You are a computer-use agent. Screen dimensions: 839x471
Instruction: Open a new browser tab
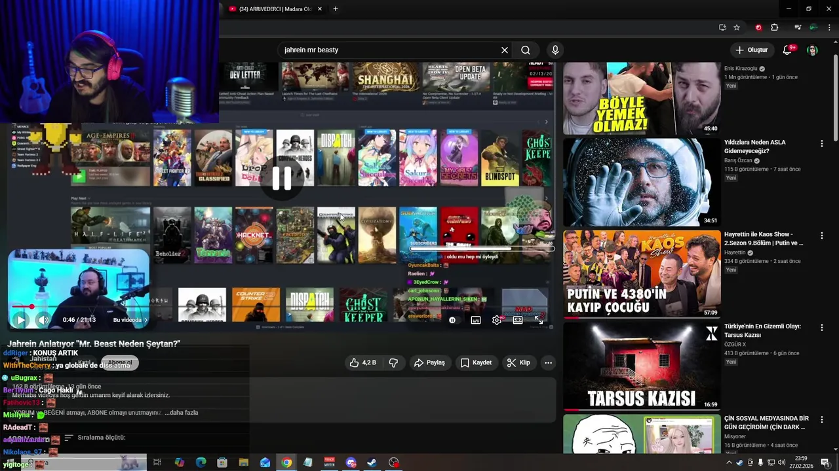(336, 9)
